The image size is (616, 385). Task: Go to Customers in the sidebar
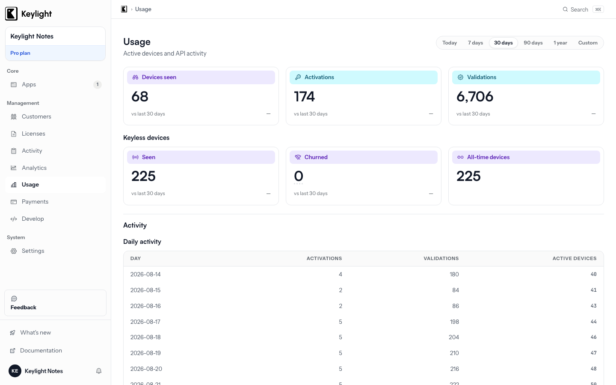(x=55, y=117)
